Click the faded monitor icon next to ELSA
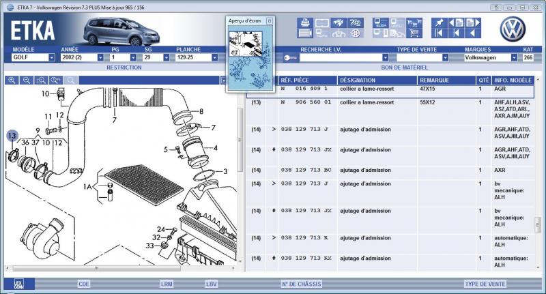 click(x=397, y=23)
